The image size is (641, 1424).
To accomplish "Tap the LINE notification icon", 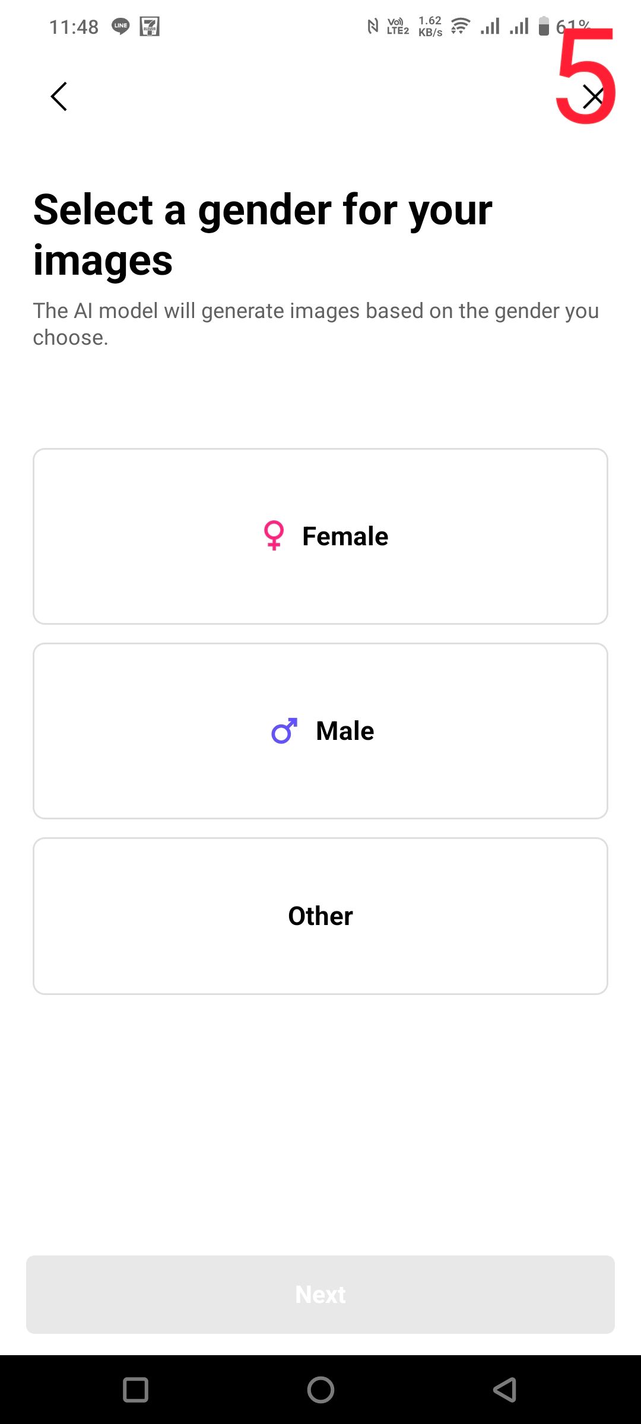I will [120, 26].
